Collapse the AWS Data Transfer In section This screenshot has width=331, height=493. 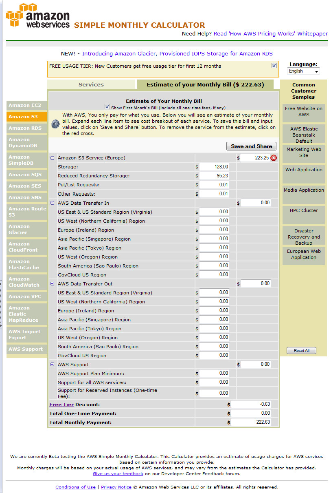[x=52, y=203]
